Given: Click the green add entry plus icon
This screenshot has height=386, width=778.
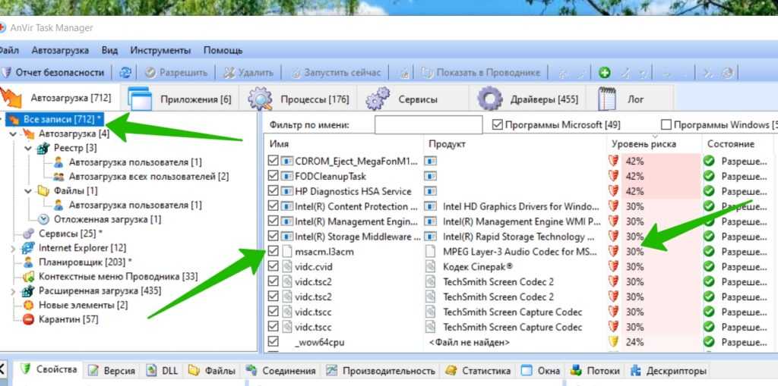Looking at the screenshot, I should click(x=604, y=72).
